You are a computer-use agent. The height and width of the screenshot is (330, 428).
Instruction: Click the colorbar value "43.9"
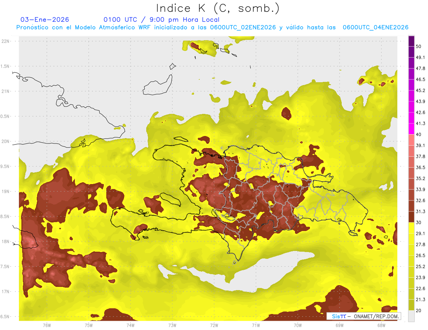421,101
